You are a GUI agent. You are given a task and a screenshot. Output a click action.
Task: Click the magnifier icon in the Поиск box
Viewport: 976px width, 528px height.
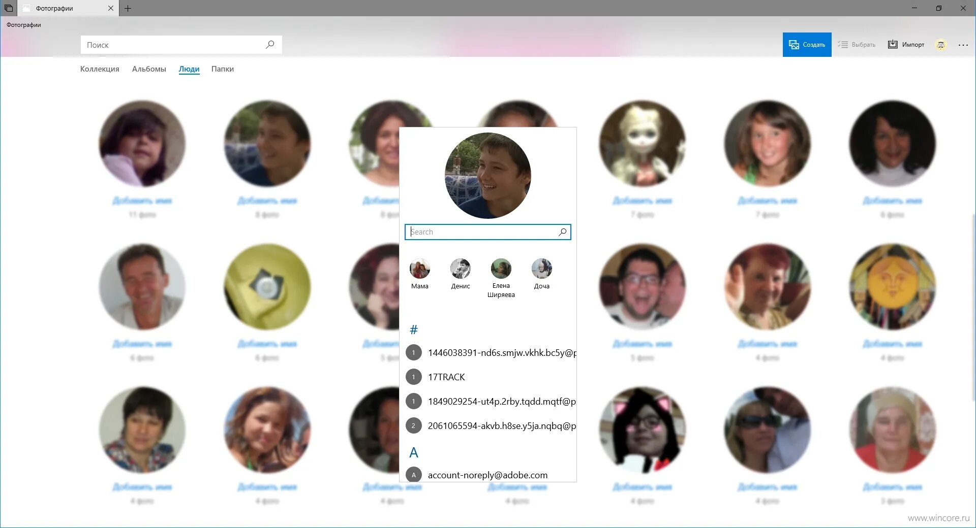pos(270,45)
